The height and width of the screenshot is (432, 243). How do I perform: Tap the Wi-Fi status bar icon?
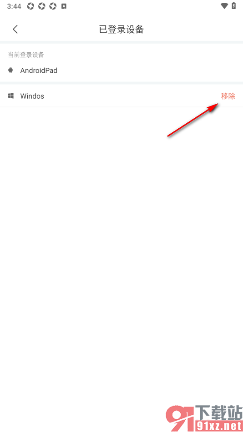224,6
